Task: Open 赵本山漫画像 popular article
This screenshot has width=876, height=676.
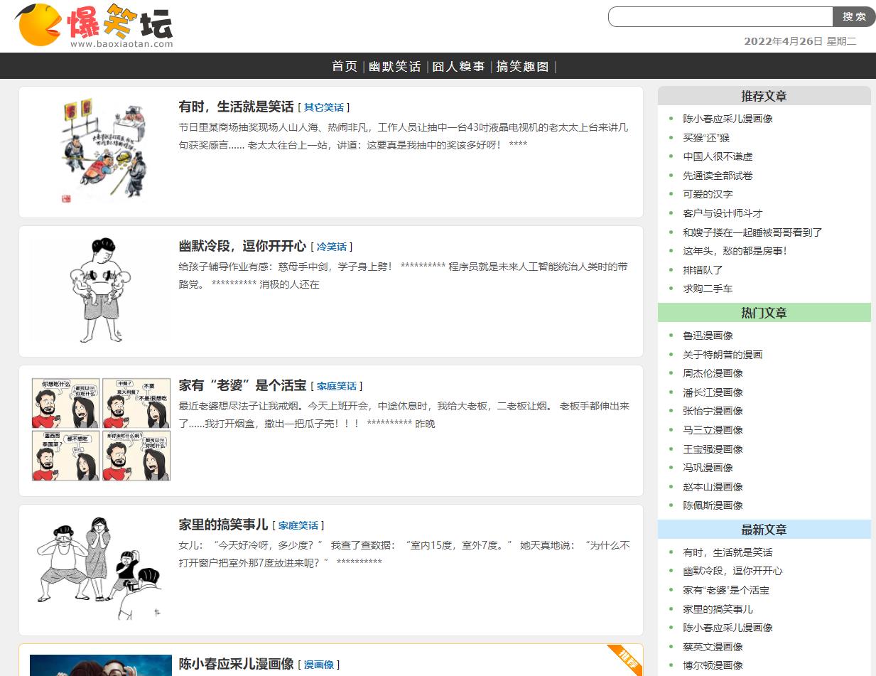Action: [x=713, y=487]
